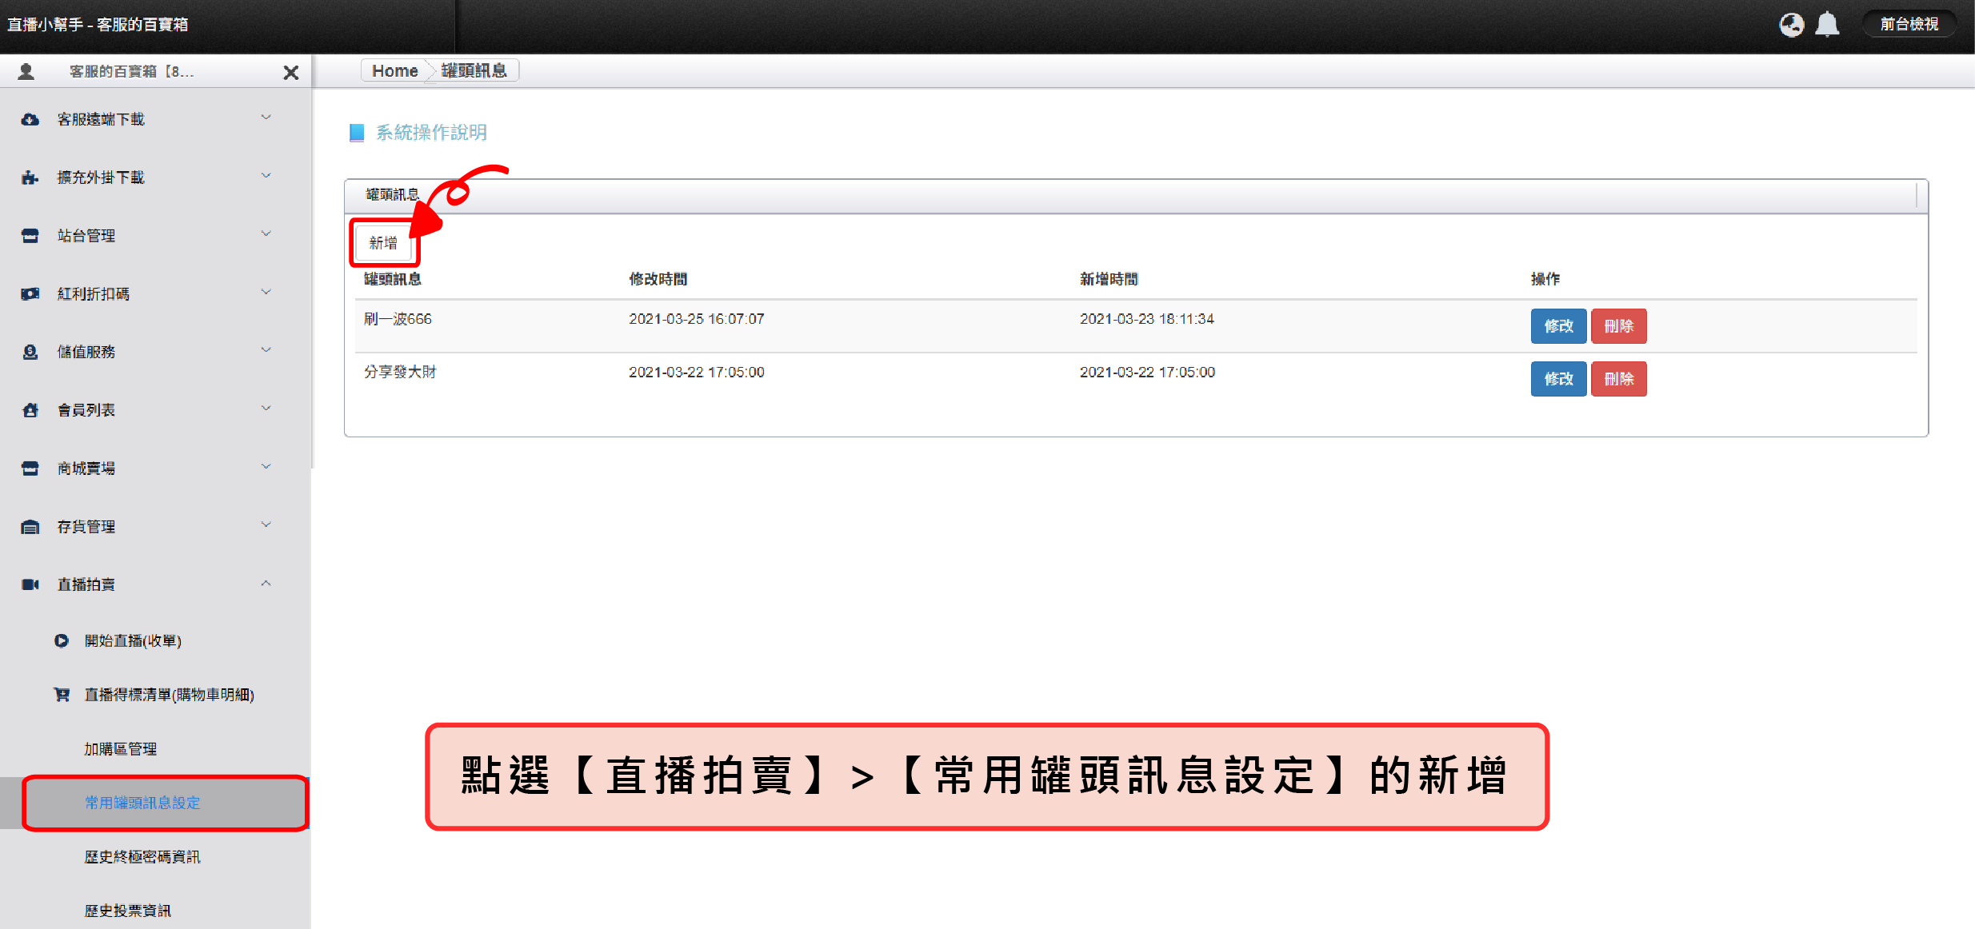Click 修改 for 刷一波666 row
The width and height of the screenshot is (1975, 929).
pos(1557,326)
